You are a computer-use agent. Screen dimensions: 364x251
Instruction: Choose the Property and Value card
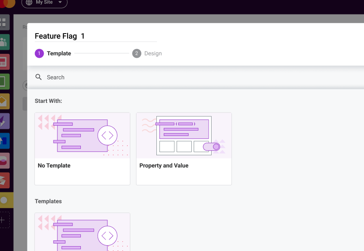click(x=184, y=149)
